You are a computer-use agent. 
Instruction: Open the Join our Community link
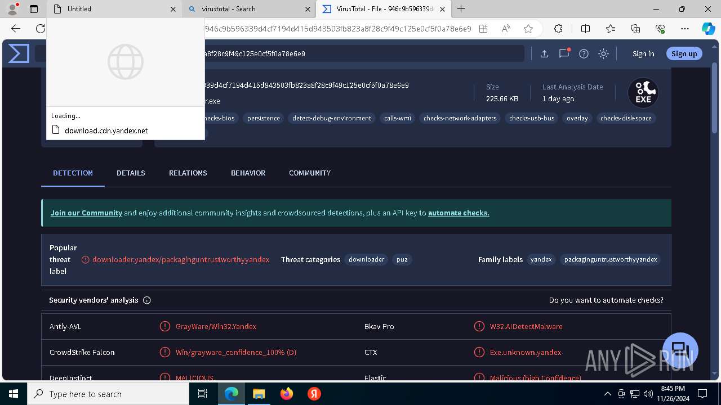click(x=86, y=213)
